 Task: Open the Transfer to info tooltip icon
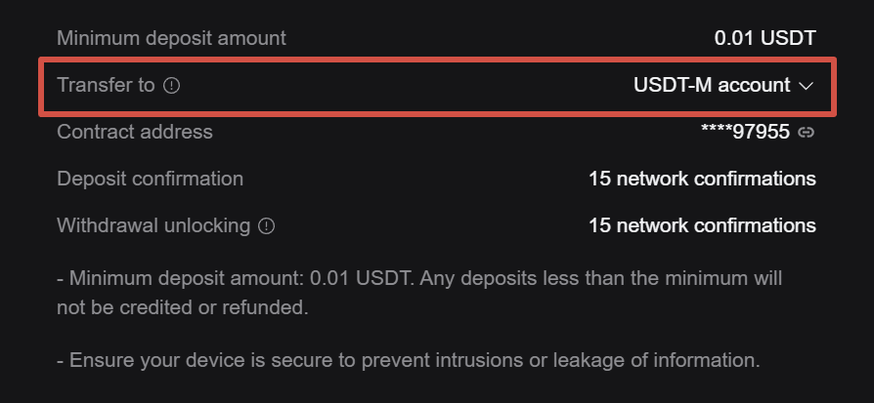tap(172, 85)
